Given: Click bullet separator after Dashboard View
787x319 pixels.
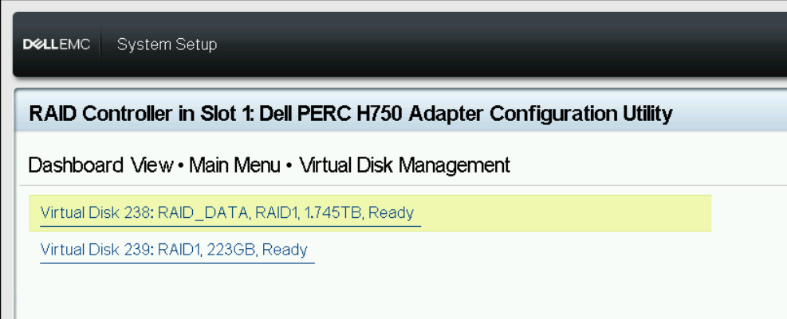Looking at the screenshot, I should [x=181, y=165].
